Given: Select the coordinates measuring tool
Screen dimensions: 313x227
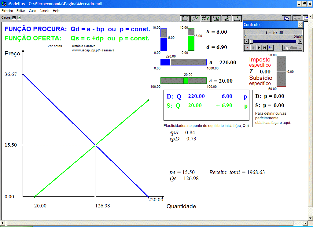Looking at the screenshot, I should pos(185,18).
